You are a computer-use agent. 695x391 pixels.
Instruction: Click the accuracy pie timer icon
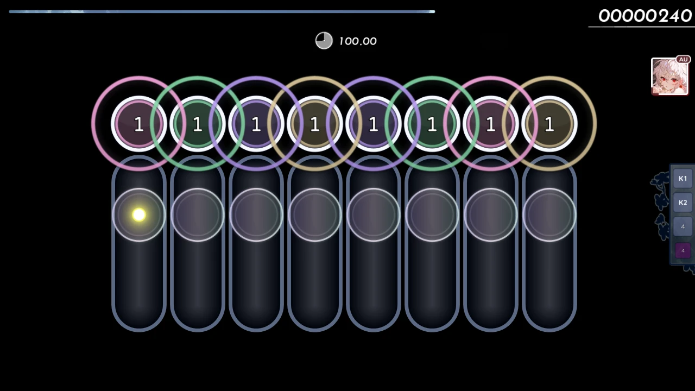coord(324,41)
